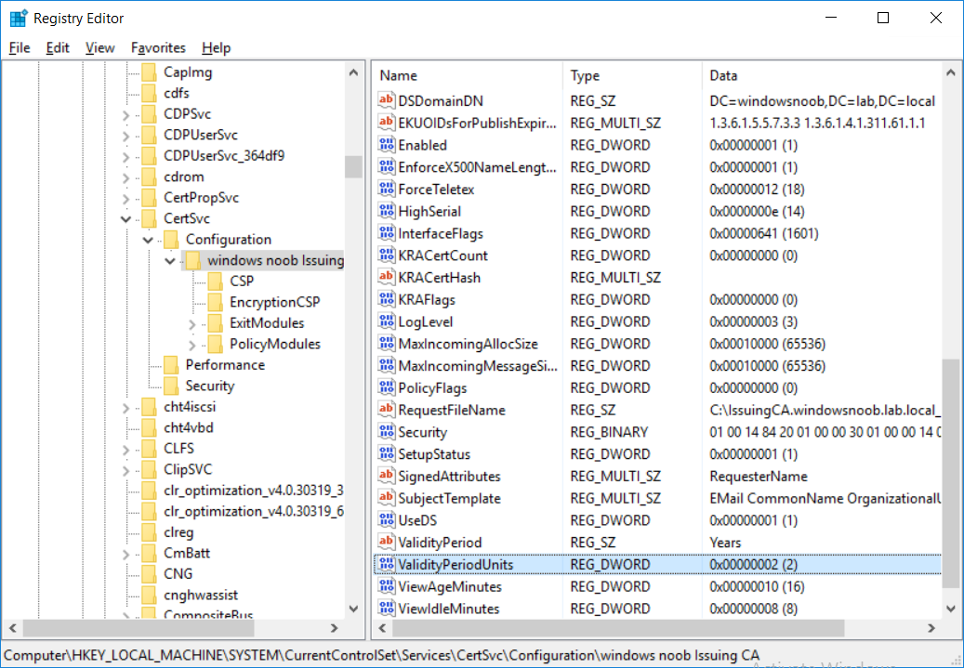Click the DWORD icon beside MaxIncomingAllocSize

pyautogui.click(x=386, y=344)
